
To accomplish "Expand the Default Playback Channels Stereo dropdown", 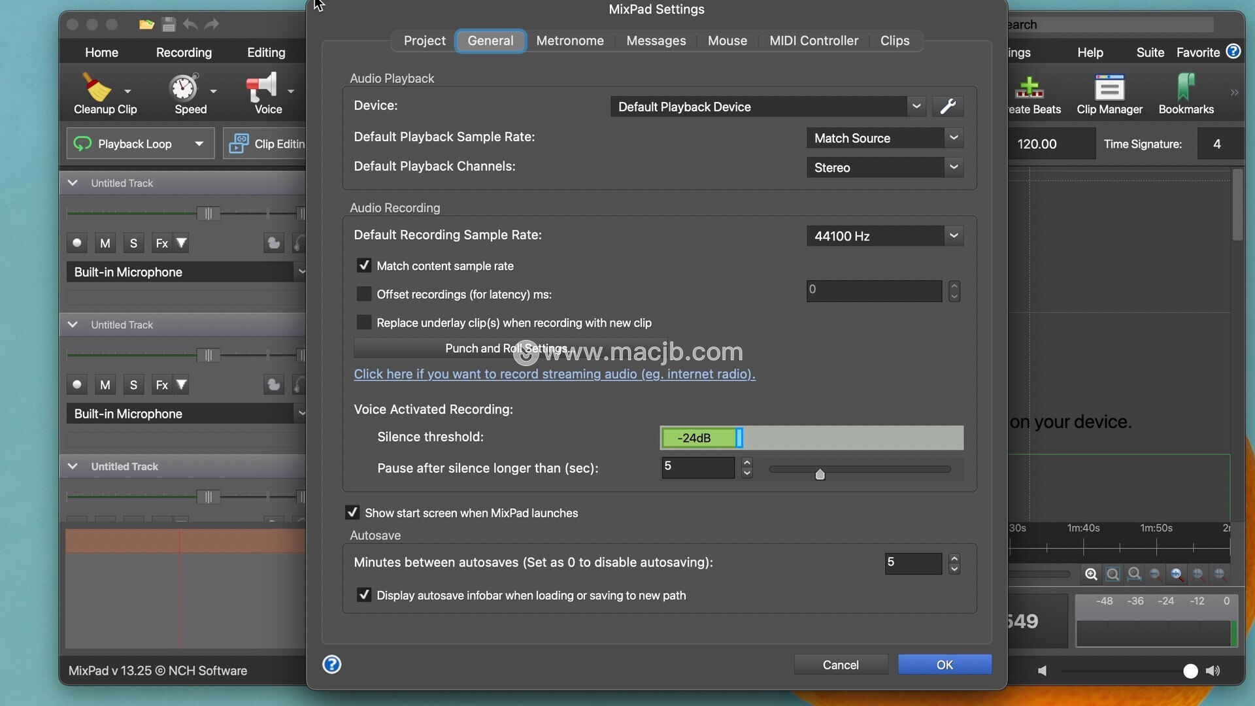I will (x=884, y=167).
